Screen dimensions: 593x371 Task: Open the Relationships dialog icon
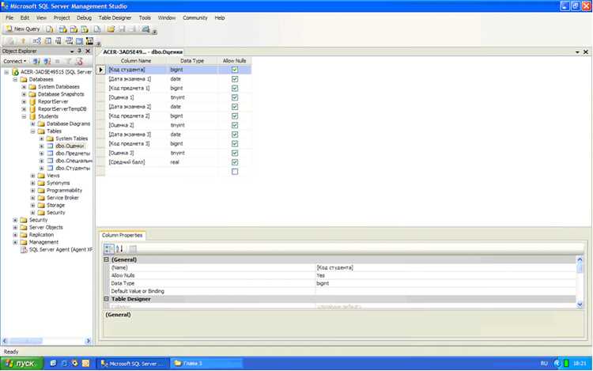36,41
